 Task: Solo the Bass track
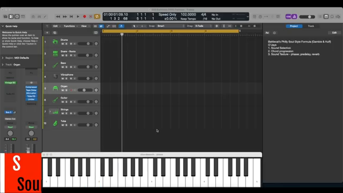pyautogui.click(x=66, y=67)
